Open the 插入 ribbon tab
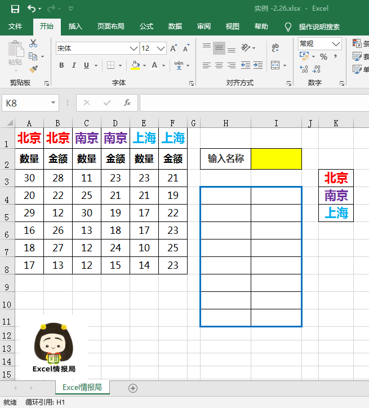Screen dimensions: 369x408 click(x=75, y=26)
